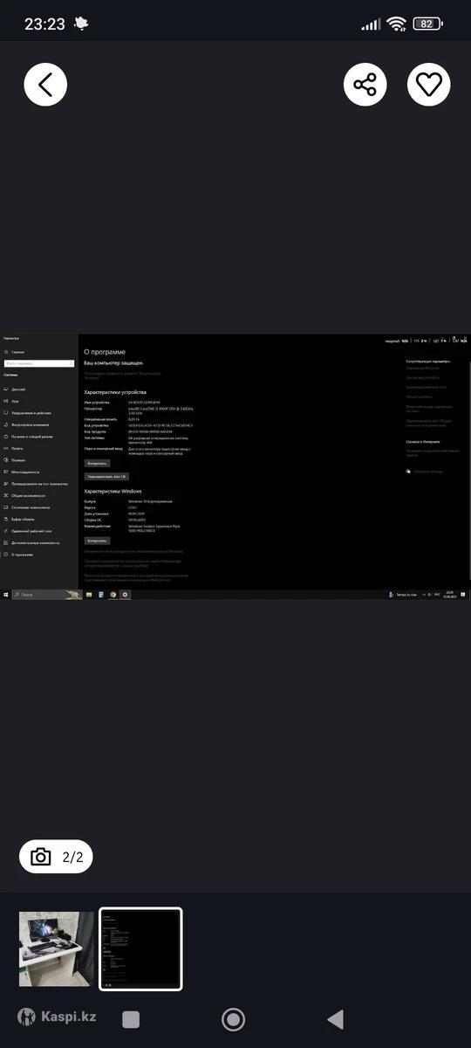Click the Chrome icon on the taskbar

[113, 594]
